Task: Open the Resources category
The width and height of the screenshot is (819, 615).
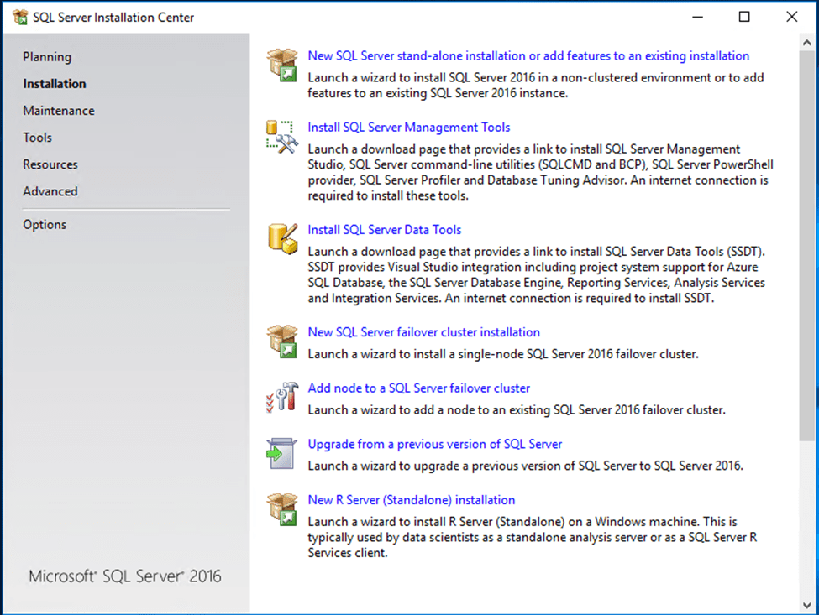Action: (50, 164)
